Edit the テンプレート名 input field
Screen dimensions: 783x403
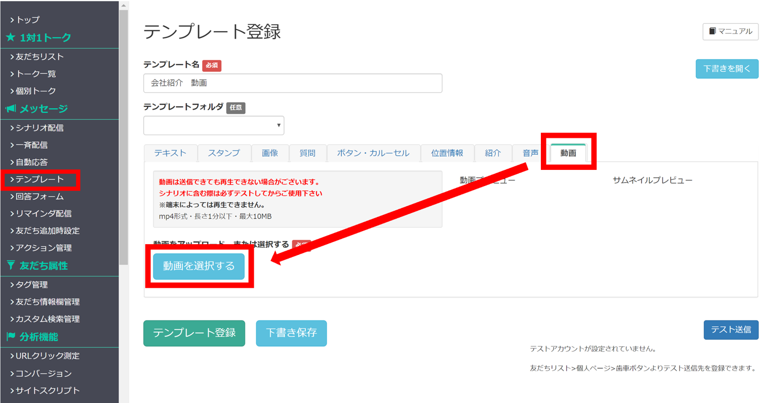point(293,83)
